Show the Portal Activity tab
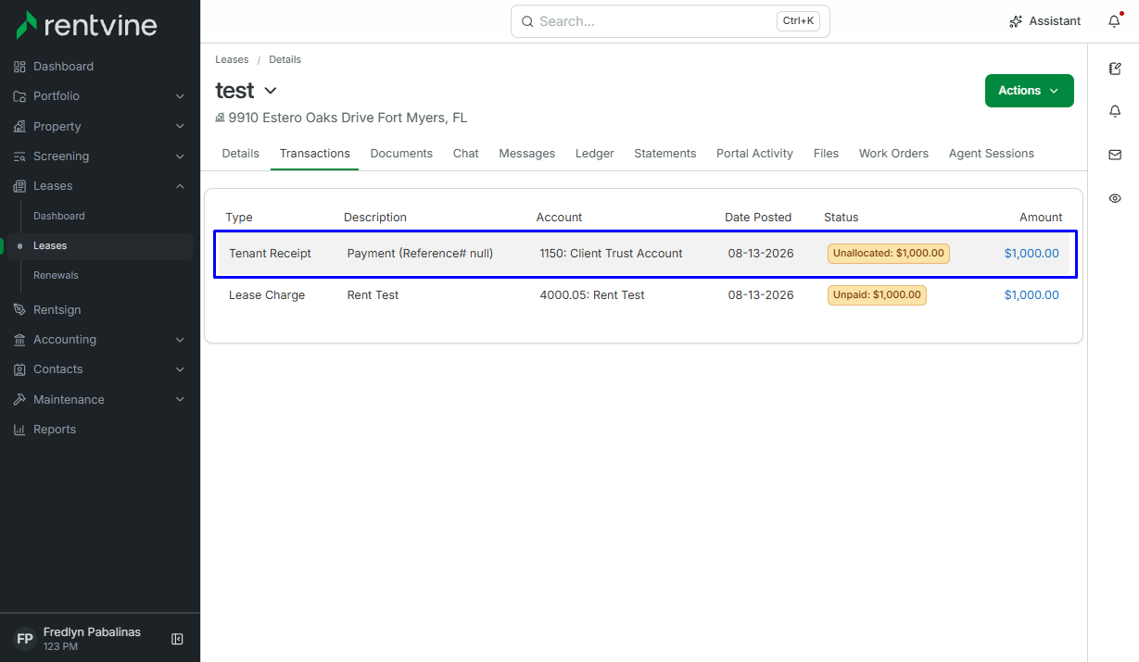 point(754,154)
